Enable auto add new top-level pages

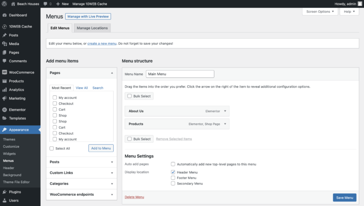pos(173,164)
